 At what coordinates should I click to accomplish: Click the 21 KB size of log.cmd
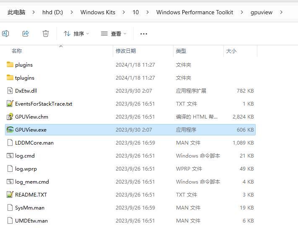click(x=247, y=156)
